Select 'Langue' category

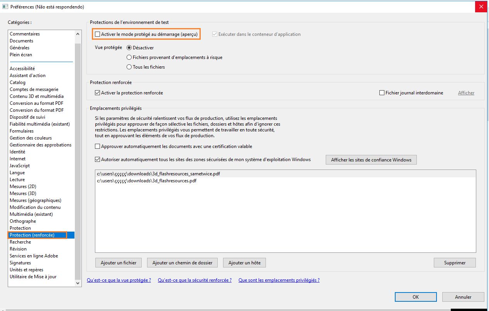pyautogui.click(x=17, y=173)
